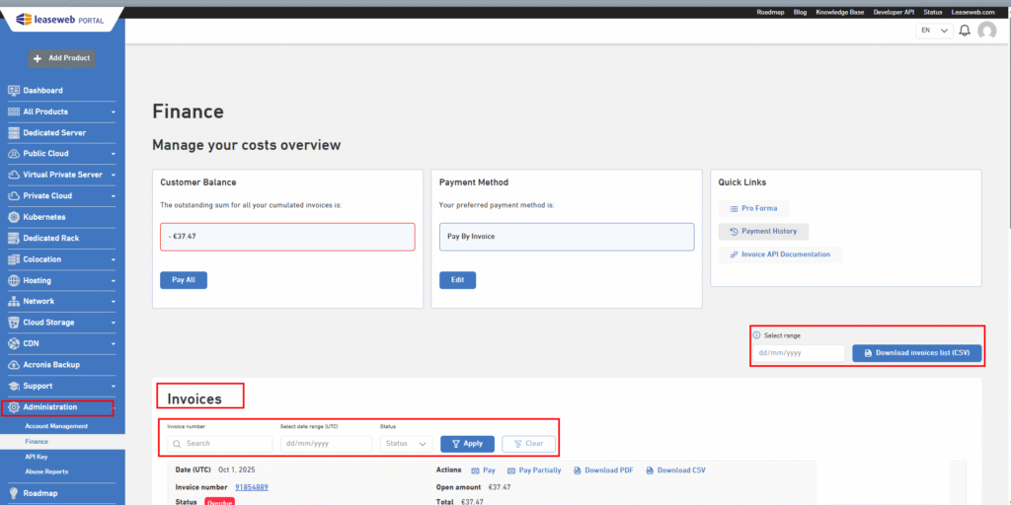Open the user profile avatar
The image size is (1011, 505).
[x=986, y=31]
